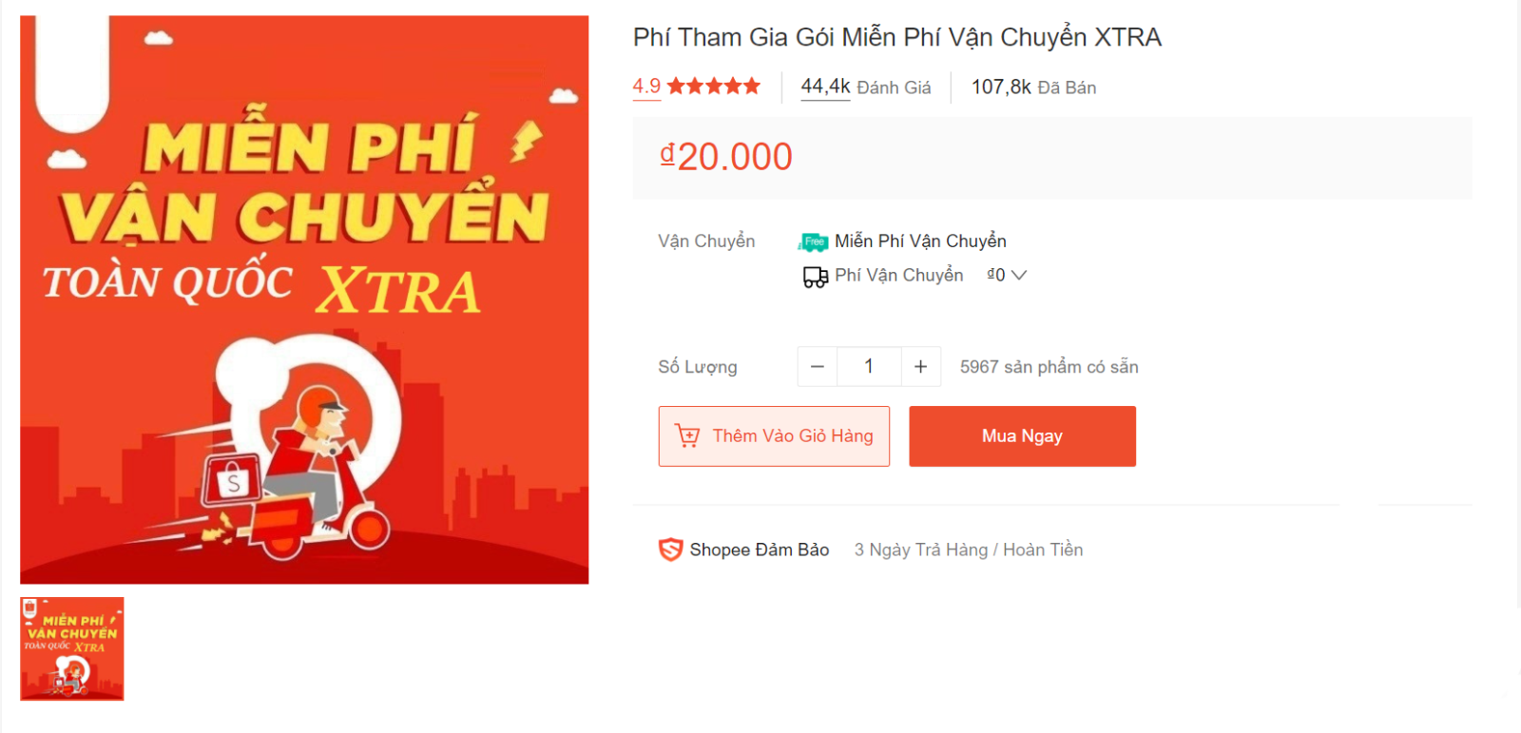This screenshot has height=733, width=1521.
Task: Click the plus quantity button
Action: point(921,367)
